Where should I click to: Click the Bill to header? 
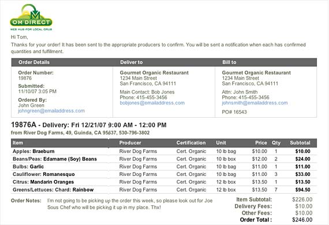(x=229, y=62)
